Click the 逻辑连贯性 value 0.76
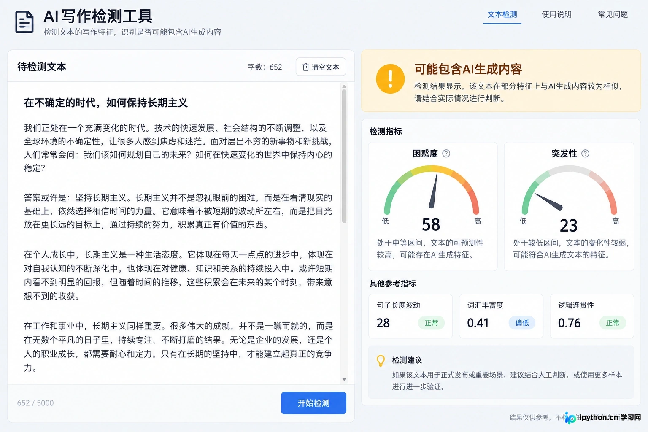Viewport: 648px width, 432px height. click(569, 323)
